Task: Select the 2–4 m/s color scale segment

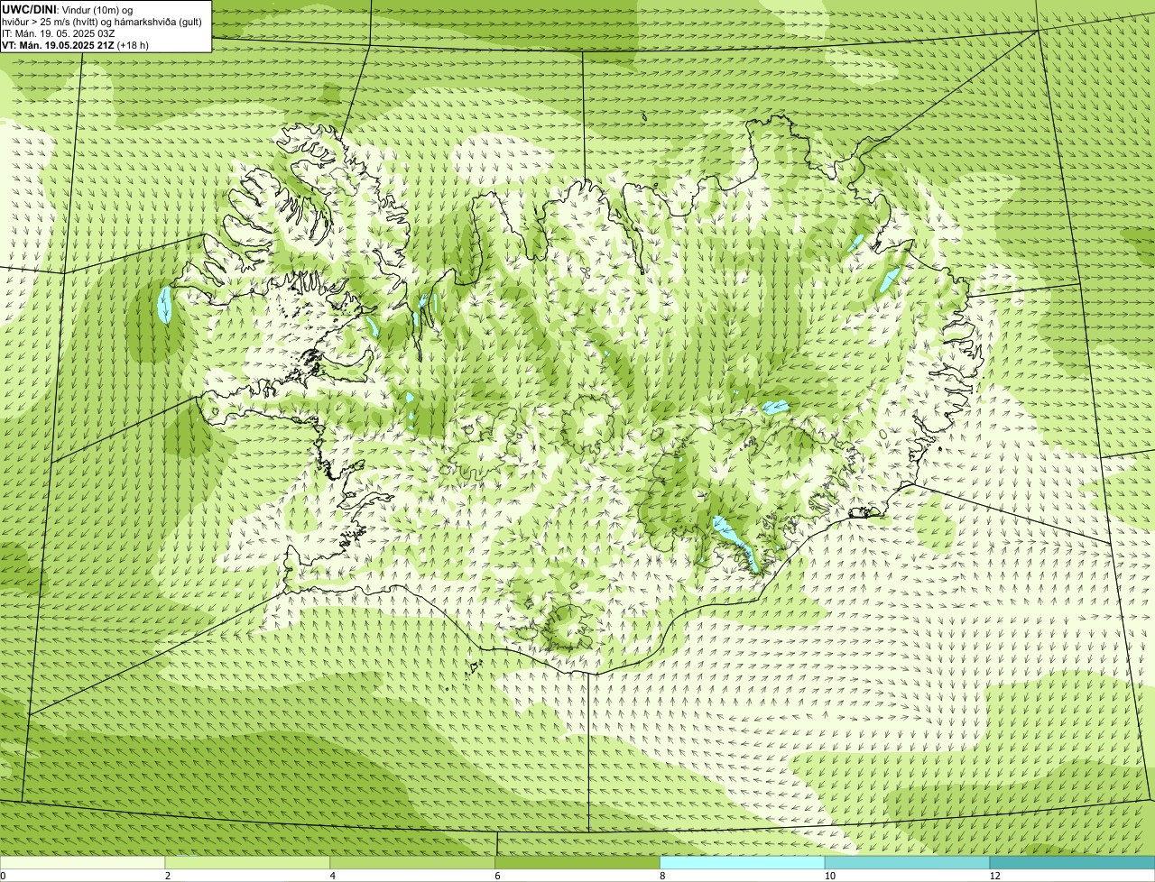Action: click(247, 862)
